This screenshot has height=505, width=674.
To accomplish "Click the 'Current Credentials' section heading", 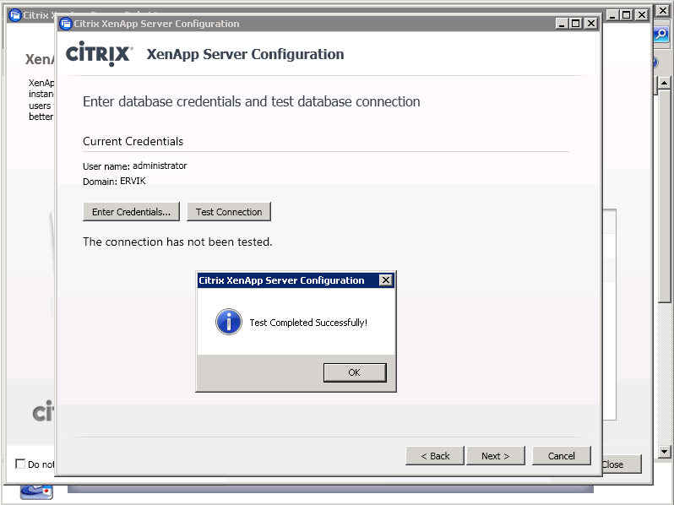I will [x=133, y=141].
